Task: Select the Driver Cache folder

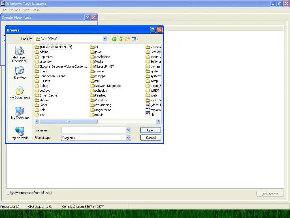Action: coord(46,95)
